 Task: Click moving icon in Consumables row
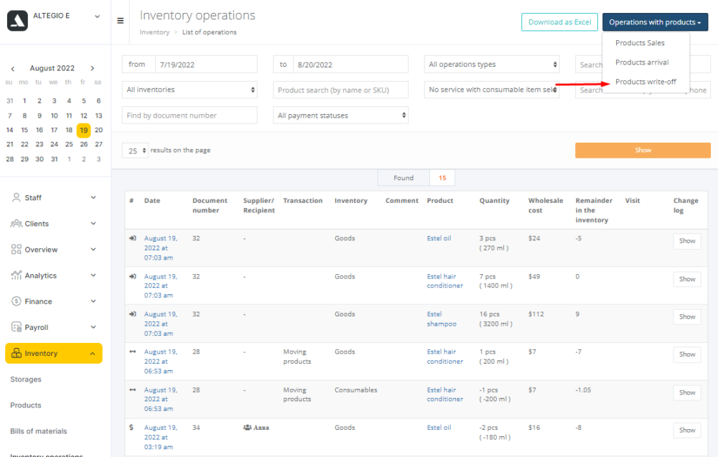133,390
